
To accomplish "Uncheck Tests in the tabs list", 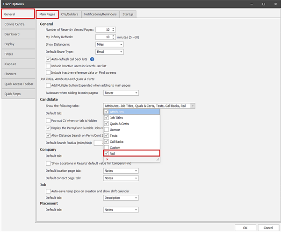I will click(107, 135).
